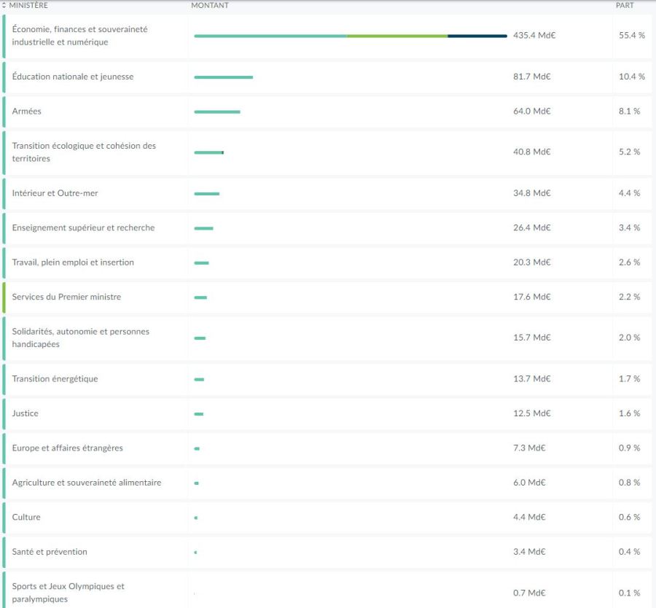Viewport: 656px width, 608px height.
Task: Select Services du Premier ministre label
Action: point(66,297)
